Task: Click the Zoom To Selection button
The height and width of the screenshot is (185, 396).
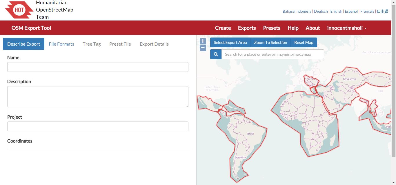Action: [x=270, y=42]
